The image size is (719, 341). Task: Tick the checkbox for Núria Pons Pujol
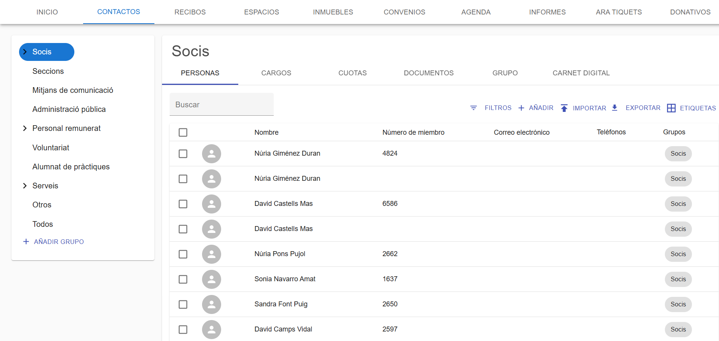[183, 254]
